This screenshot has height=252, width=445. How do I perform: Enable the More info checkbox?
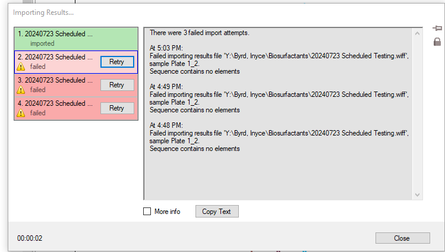tap(147, 212)
